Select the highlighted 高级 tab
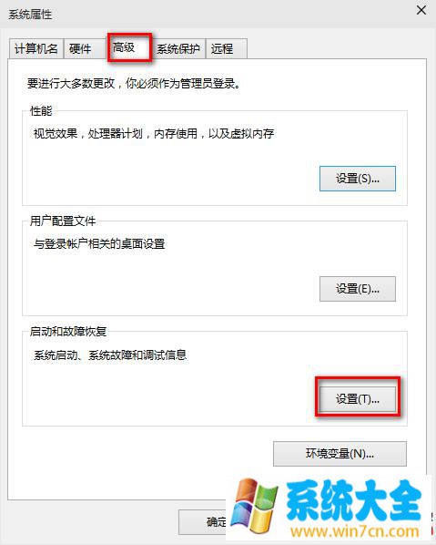Image resolution: width=436 pixels, height=545 pixels. 129,47
